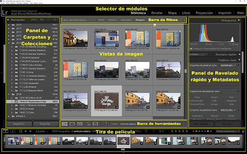Click fifth star in filmstrip rating filter
This screenshot has height=154, width=247.
tap(187, 131)
